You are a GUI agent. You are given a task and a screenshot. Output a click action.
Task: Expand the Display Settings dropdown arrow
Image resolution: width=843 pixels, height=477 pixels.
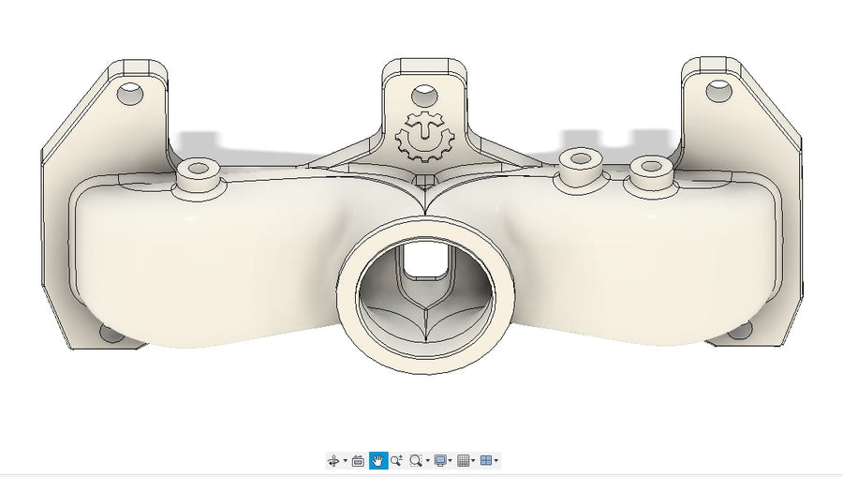[450, 461]
